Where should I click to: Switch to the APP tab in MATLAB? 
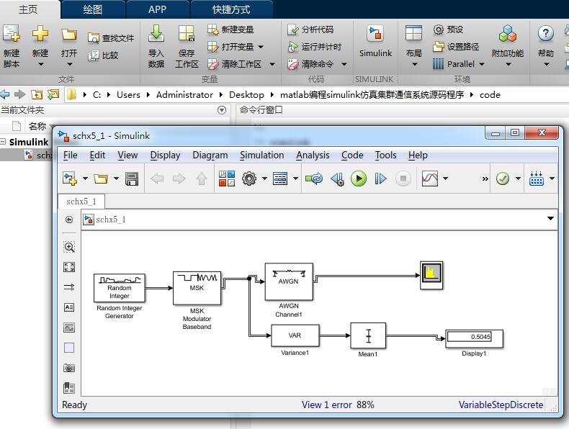(x=157, y=9)
